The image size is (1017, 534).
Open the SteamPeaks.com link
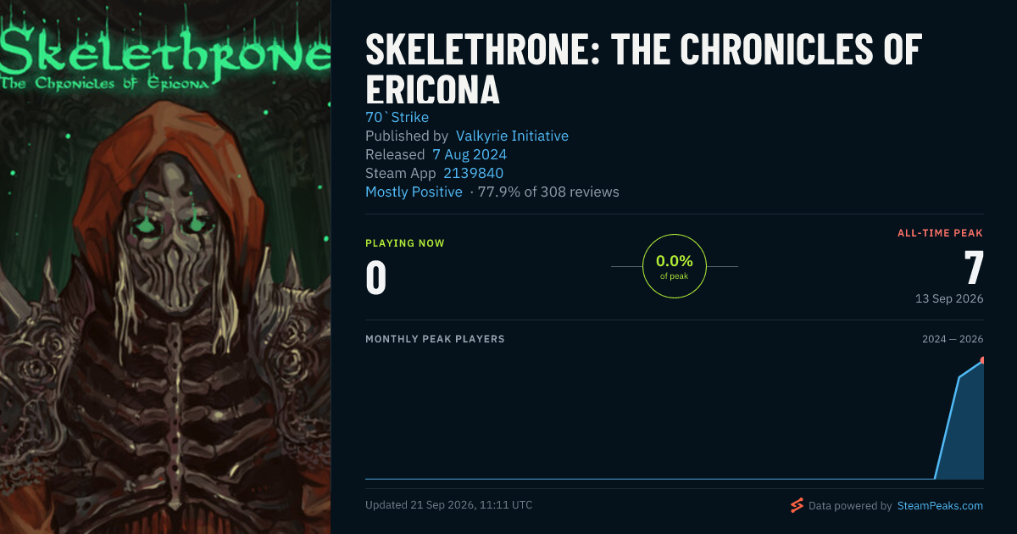[939, 506]
